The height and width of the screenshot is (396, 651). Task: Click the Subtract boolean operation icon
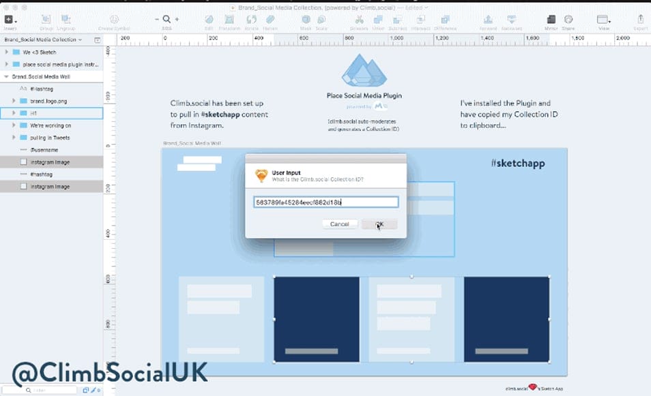(397, 19)
